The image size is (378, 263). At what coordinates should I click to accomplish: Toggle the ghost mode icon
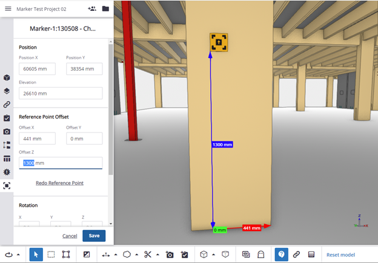tap(261, 255)
